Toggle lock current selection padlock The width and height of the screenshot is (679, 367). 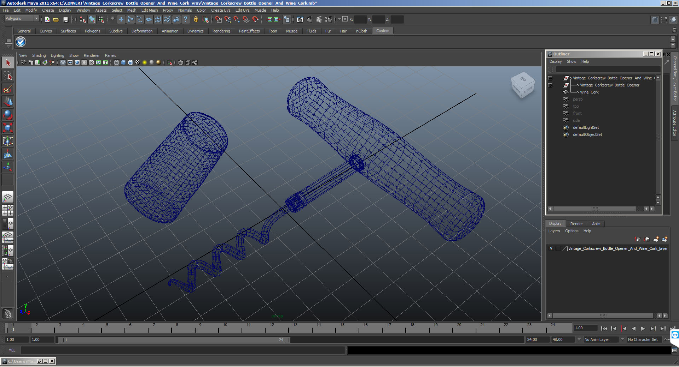[x=196, y=19]
